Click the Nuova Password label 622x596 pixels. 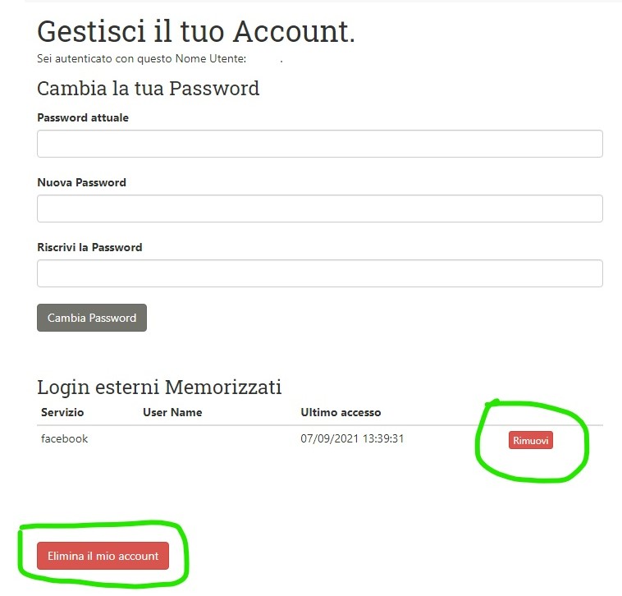(x=81, y=182)
